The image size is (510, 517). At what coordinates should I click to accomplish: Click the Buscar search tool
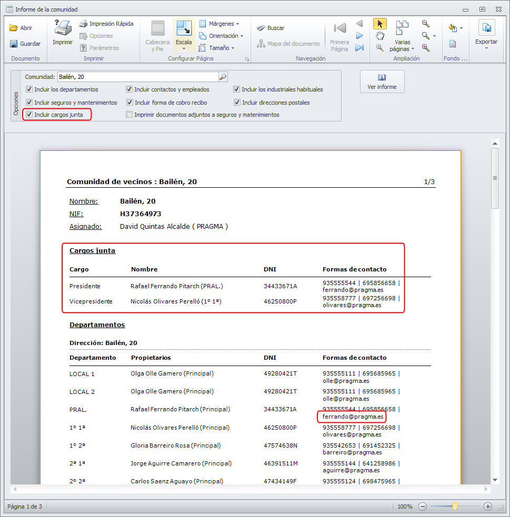271,28
